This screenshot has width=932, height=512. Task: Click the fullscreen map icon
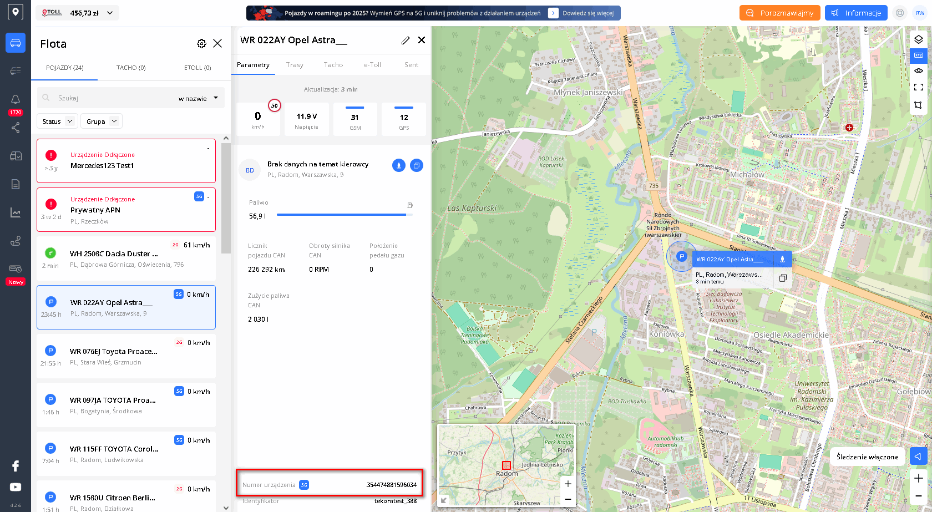pos(918,87)
